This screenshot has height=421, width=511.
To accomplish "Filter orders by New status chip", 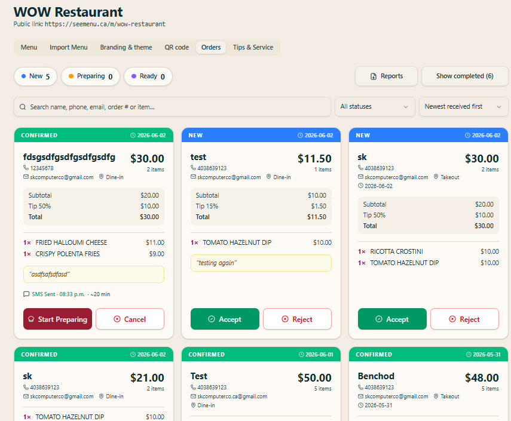I will [x=35, y=76].
